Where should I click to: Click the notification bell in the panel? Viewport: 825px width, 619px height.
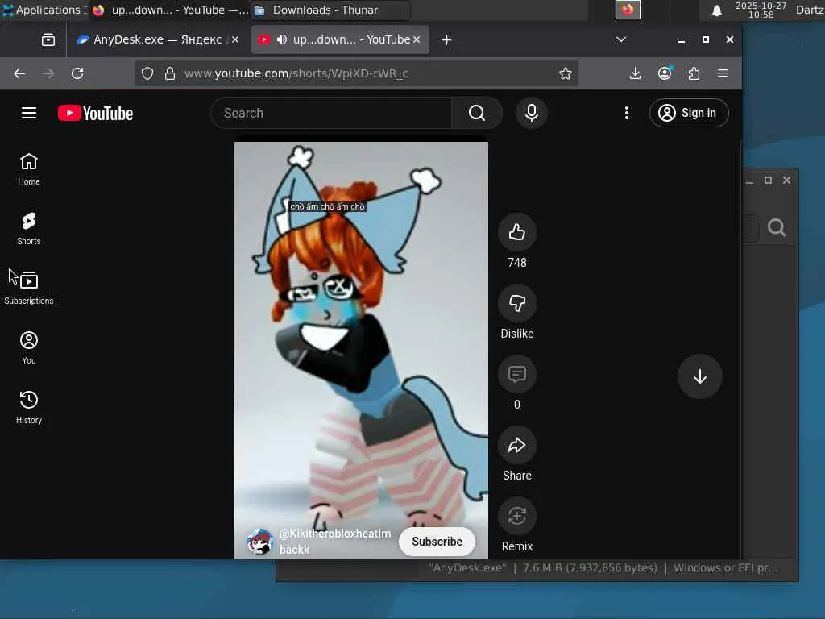pyautogui.click(x=716, y=10)
